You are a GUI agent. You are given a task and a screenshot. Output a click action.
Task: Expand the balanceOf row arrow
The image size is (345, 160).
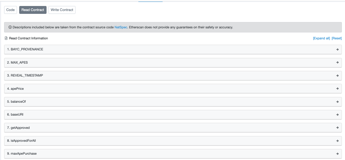click(337, 102)
